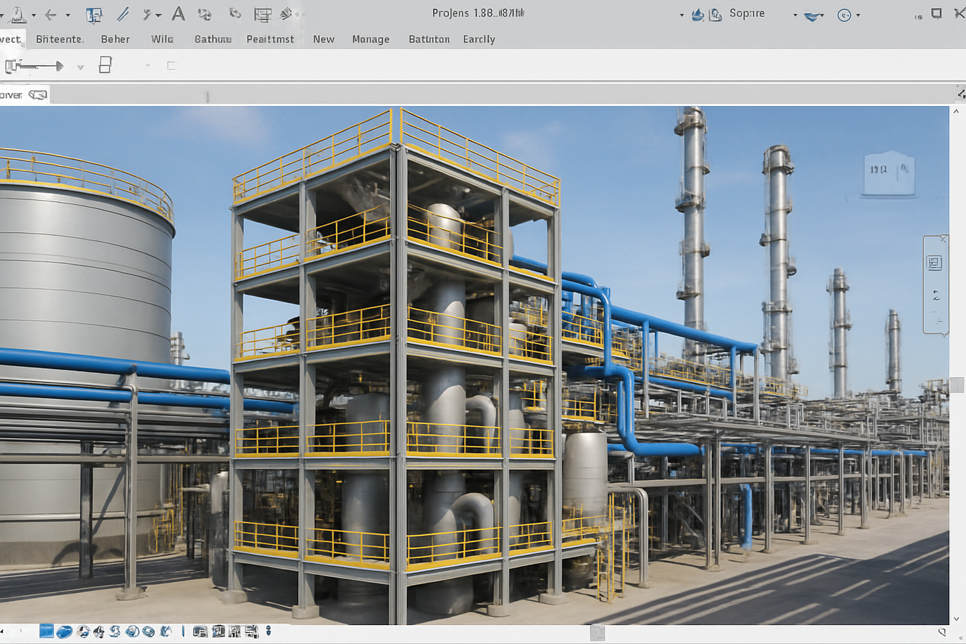Image resolution: width=966 pixels, height=644 pixels.
Task: Click the icon at the tab bar's right end
Action: click(961, 94)
